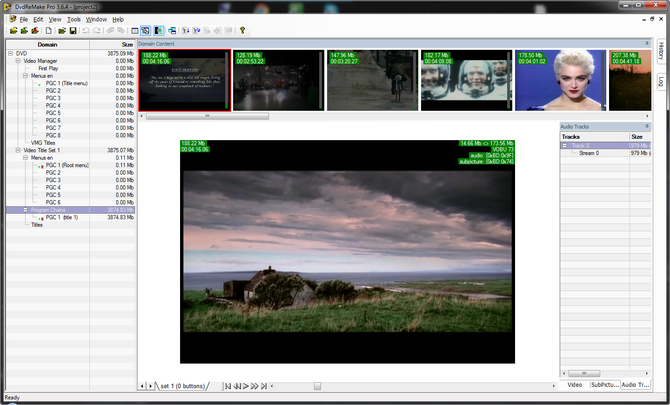Open the Tools menu
This screenshot has width=670, height=405.
pyautogui.click(x=74, y=20)
